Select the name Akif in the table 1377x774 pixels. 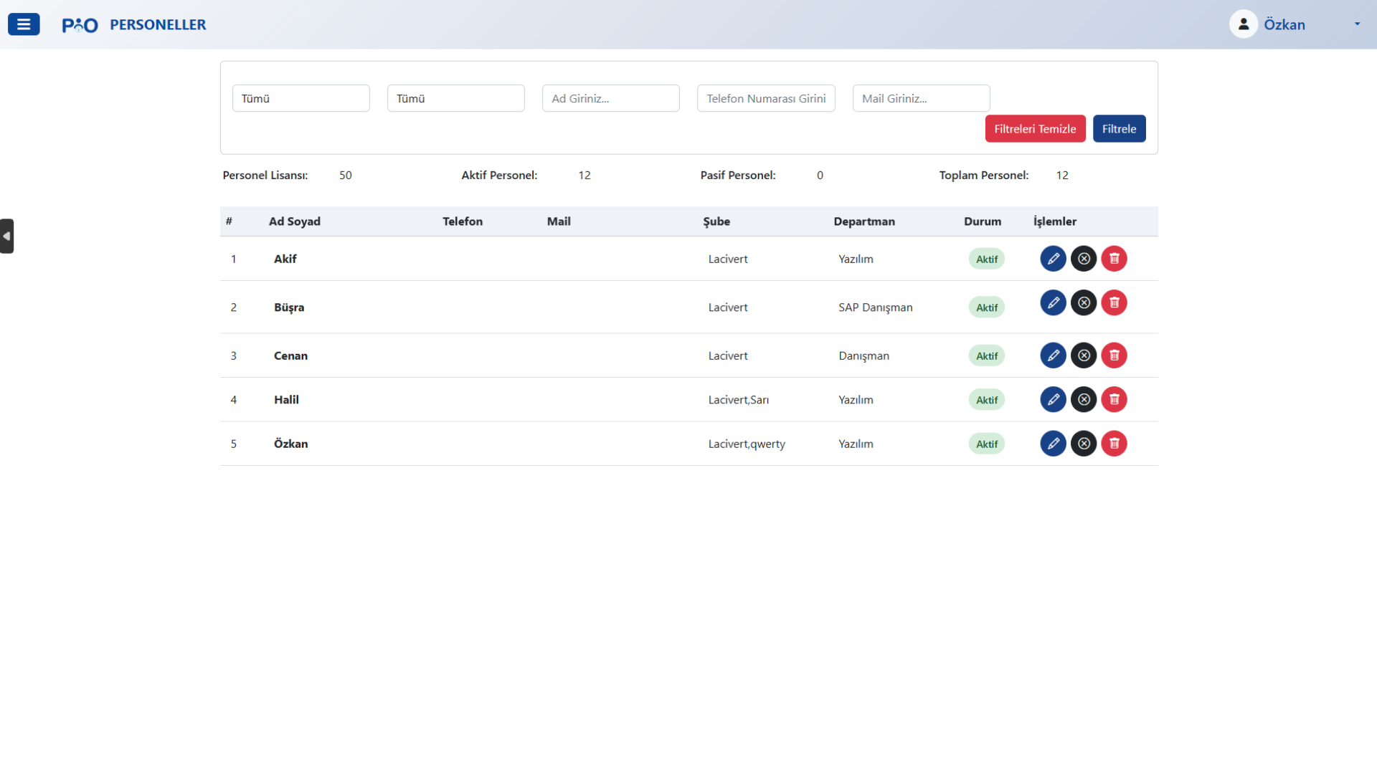(x=285, y=259)
